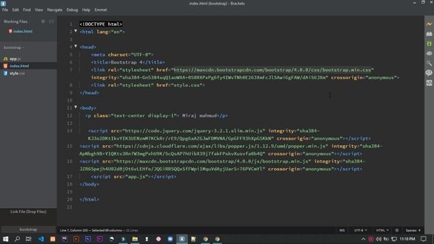The image size is (434, 244).
Task: Select index.html in bootstrap file tree
Action: pyautogui.click(x=19, y=66)
